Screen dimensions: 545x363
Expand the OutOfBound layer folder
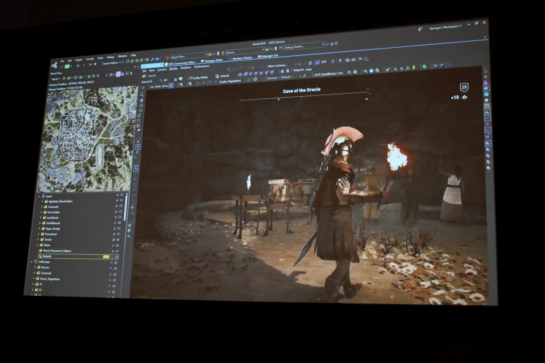click(40, 223)
